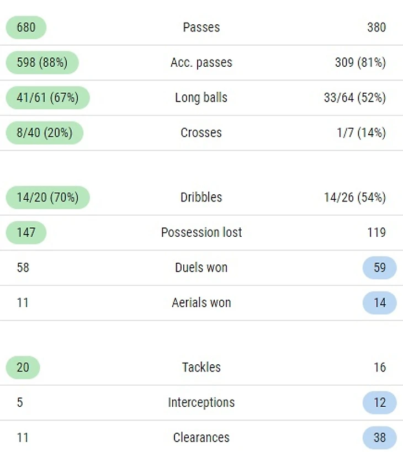This screenshot has height=452, width=403.
Task: Select the blue 12 interceptions badge
Action: click(379, 402)
